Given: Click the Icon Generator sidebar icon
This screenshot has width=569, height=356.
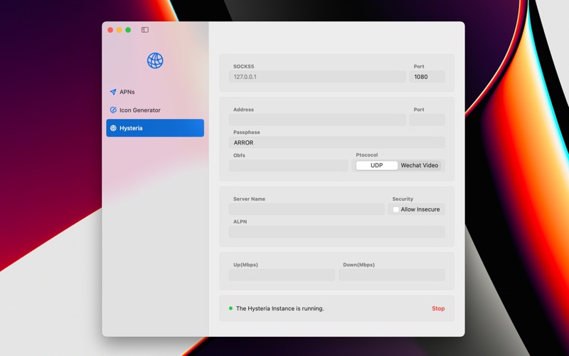Looking at the screenshot, I should click(x=113, y=110).
